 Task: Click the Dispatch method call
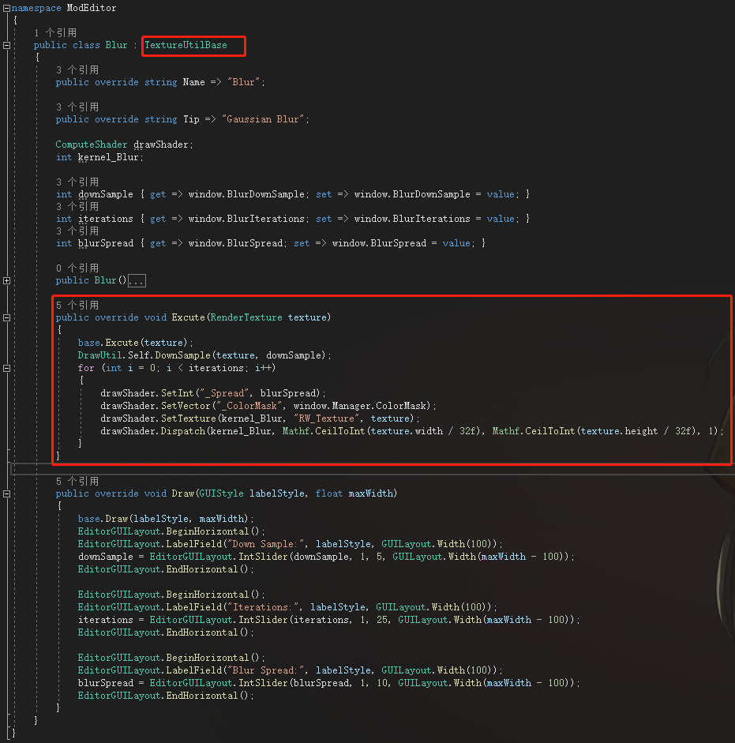point(183,431)
